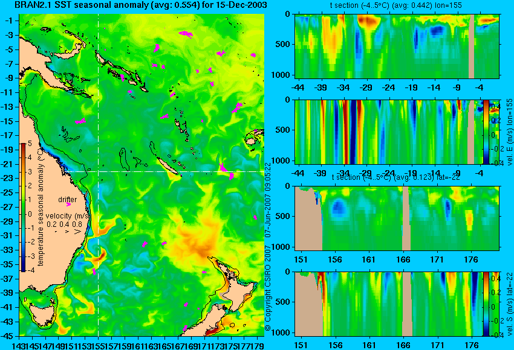Open the temperature section plot for lat=-22
This screenshot has width=514, height=350.
pos(397,218)
